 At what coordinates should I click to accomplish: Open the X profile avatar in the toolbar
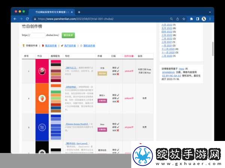tap(204, 19)
